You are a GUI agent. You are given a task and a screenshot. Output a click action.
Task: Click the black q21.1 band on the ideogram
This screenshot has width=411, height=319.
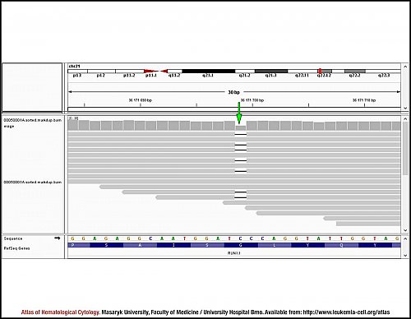click(x=209, y=72)
